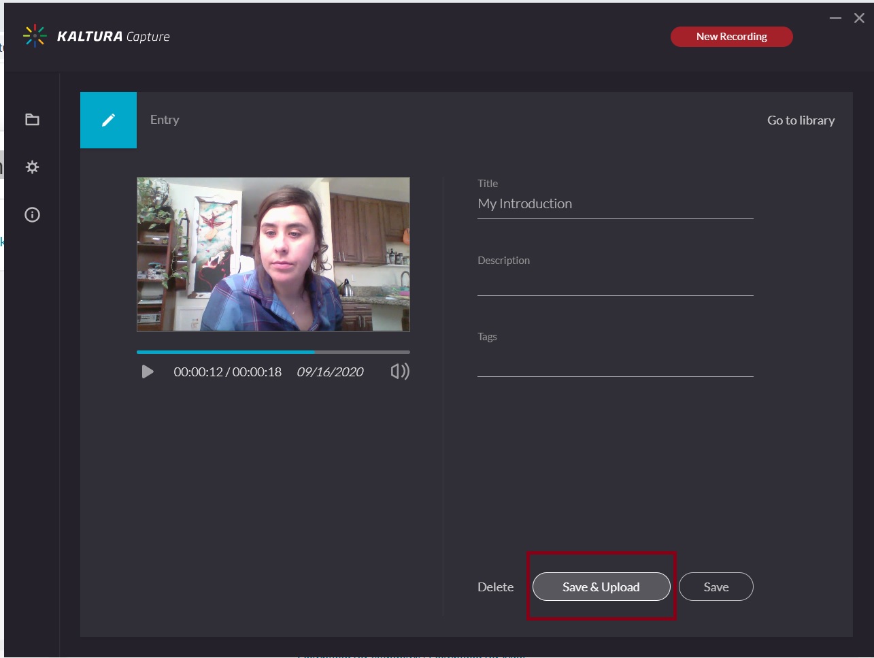This screenshot has width=874, height=658.
Task: Click the Tags input field
Action: pos(615,363)
